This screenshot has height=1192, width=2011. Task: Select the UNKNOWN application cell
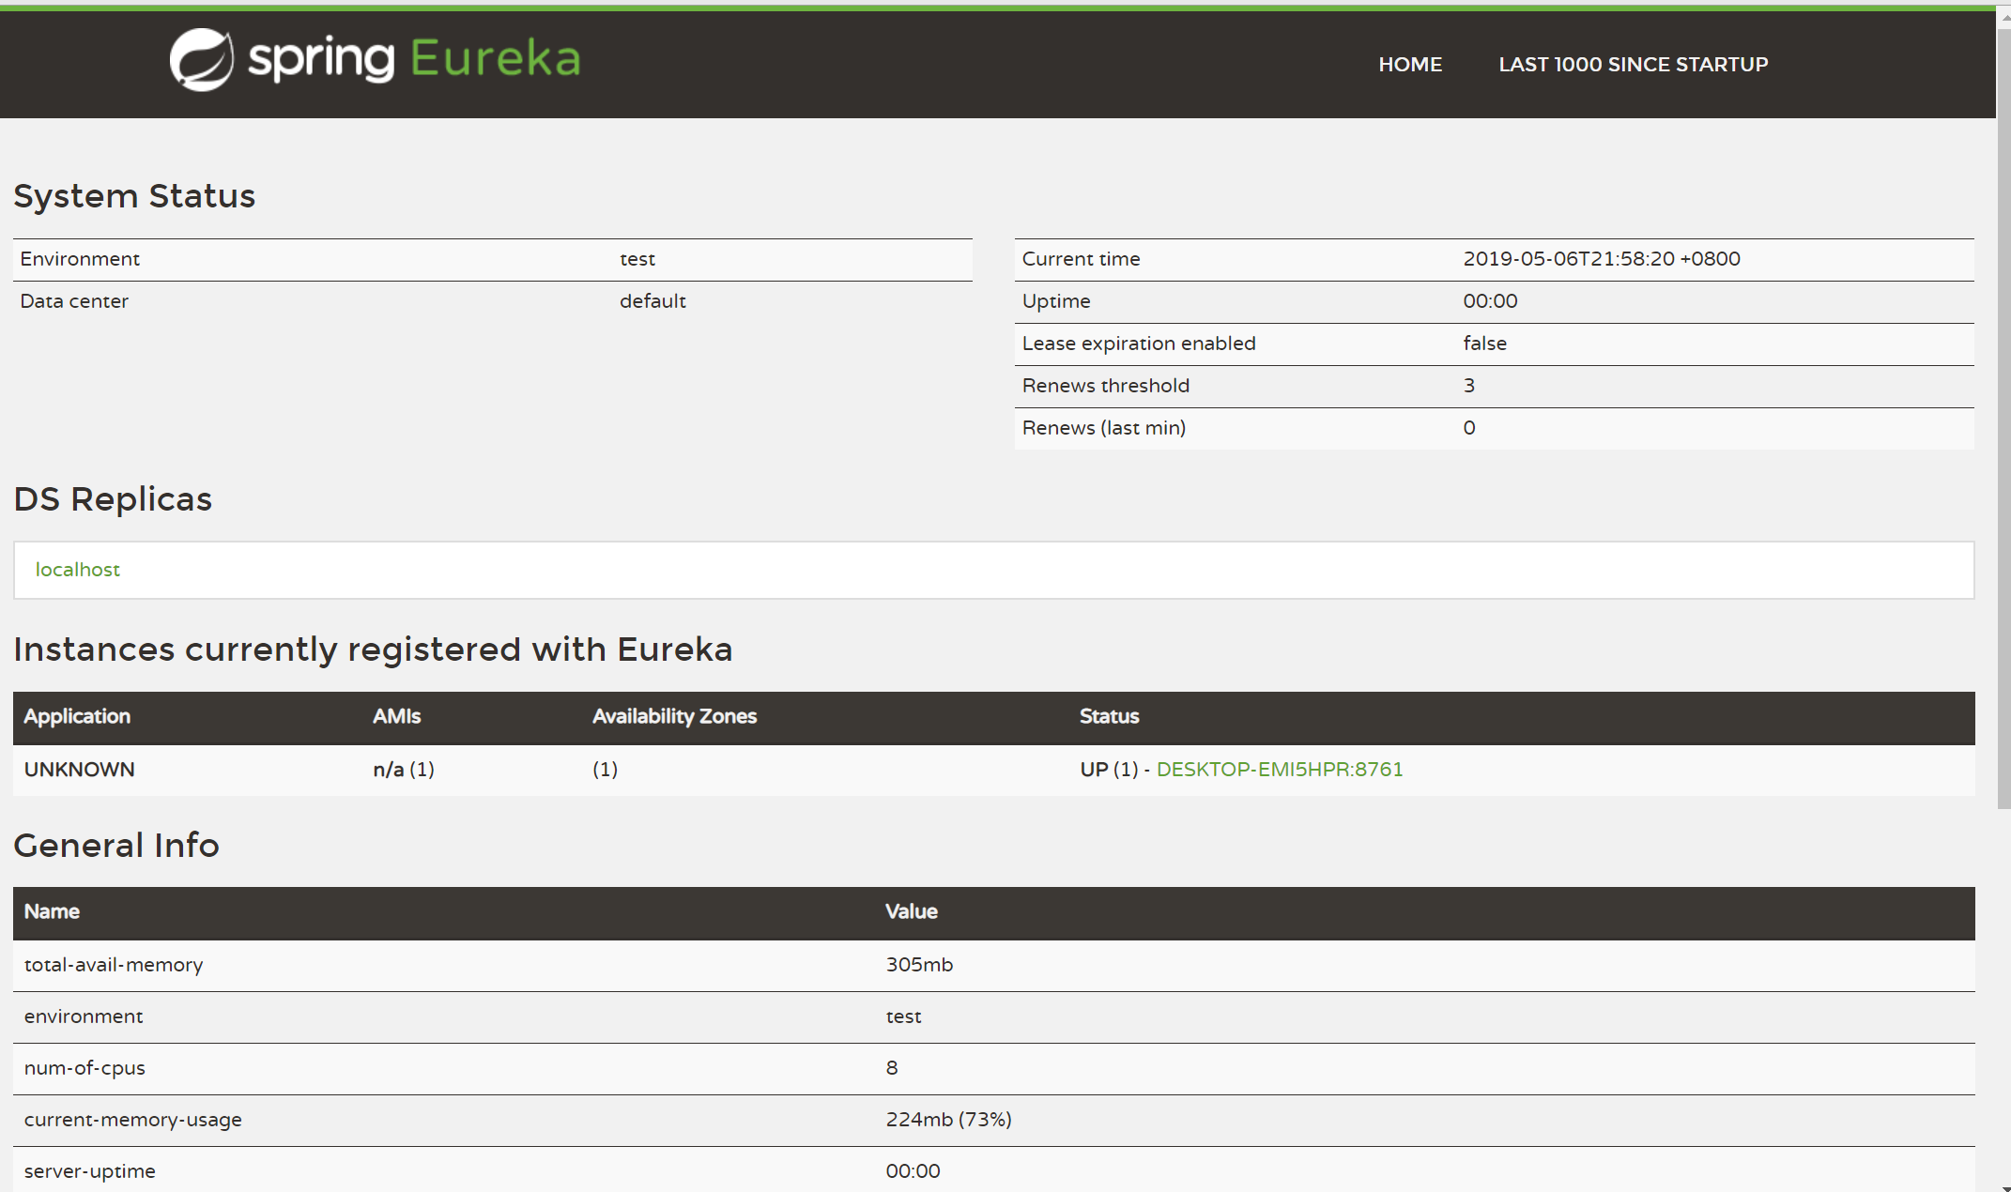click(x=80, y=770)
